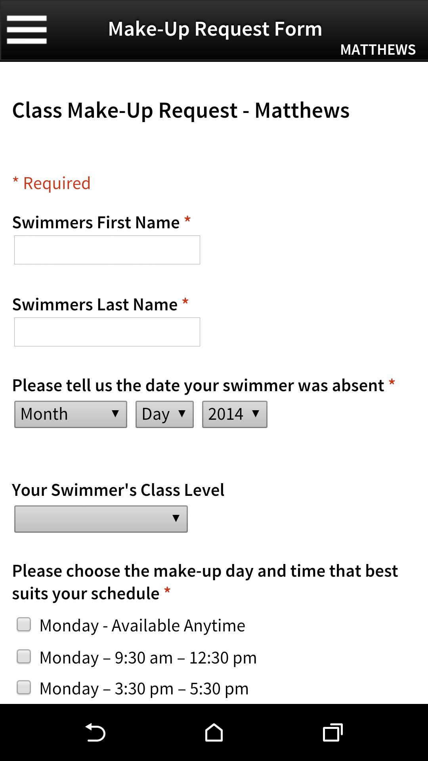Click the Make-Up Request Form title bar
Viewport: 428px width, 761px height.
[x=215, y=28]
